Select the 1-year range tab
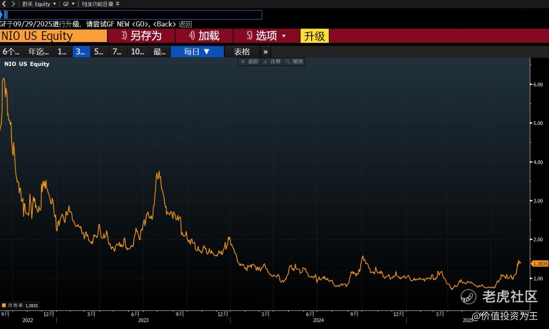This screenshot has width=549, height=329. (x=63, y=52)
